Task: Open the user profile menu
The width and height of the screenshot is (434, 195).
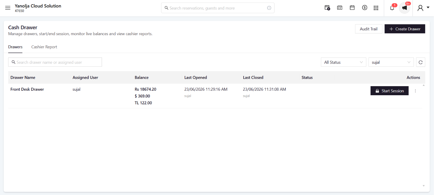Action: click(423, 8)
